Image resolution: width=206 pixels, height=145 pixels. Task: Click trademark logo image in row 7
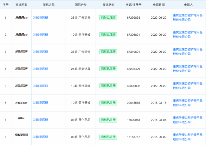point(21,118)
